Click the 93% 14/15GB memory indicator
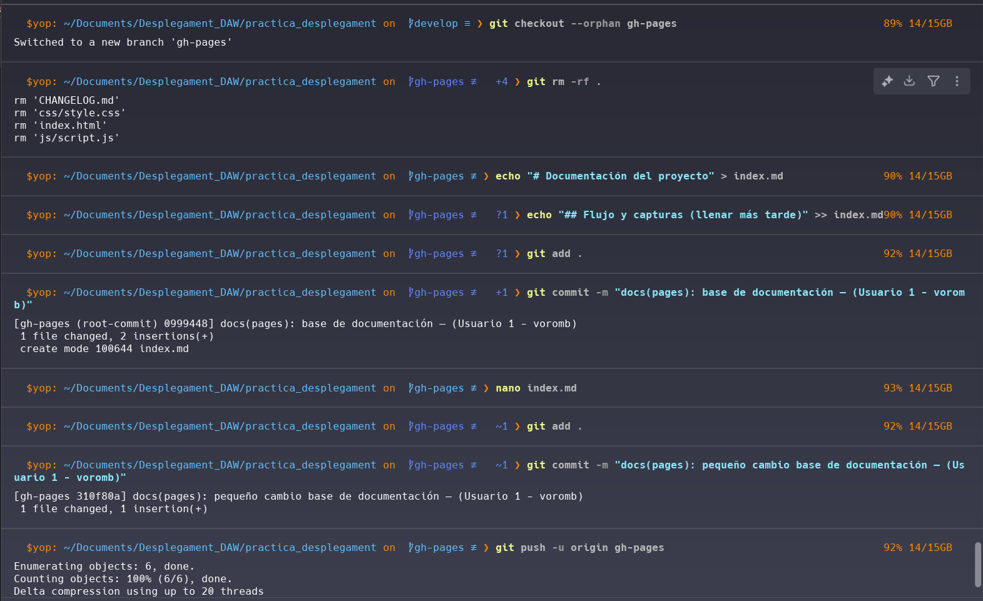 click(x=917, y=388)
